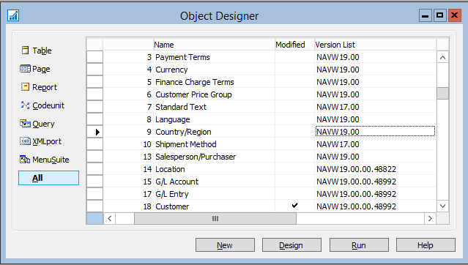The width and height of the screenshot is (468, 265).
Task: Select the Codeunit object type icon
Action: [x=25, y=105]
